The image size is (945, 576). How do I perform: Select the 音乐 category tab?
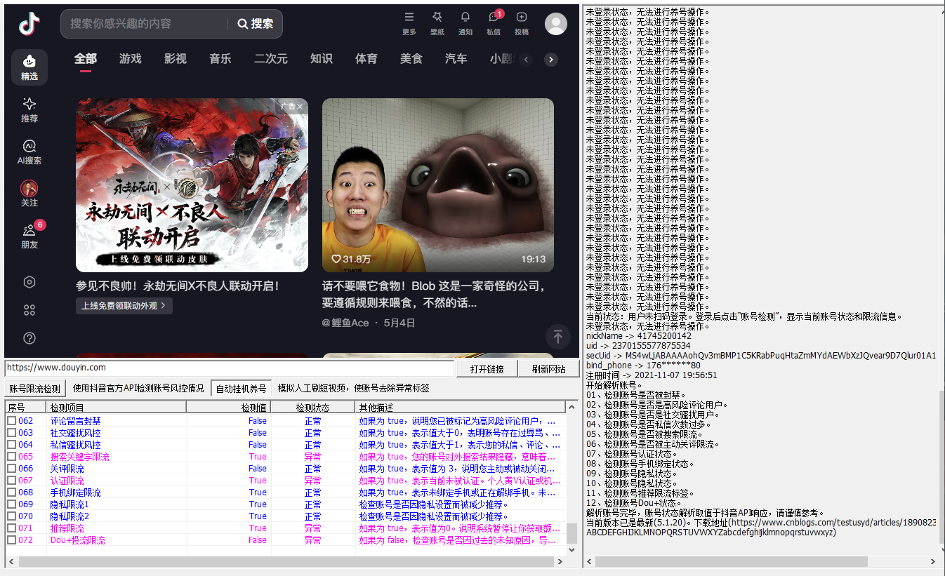point(220,59)
